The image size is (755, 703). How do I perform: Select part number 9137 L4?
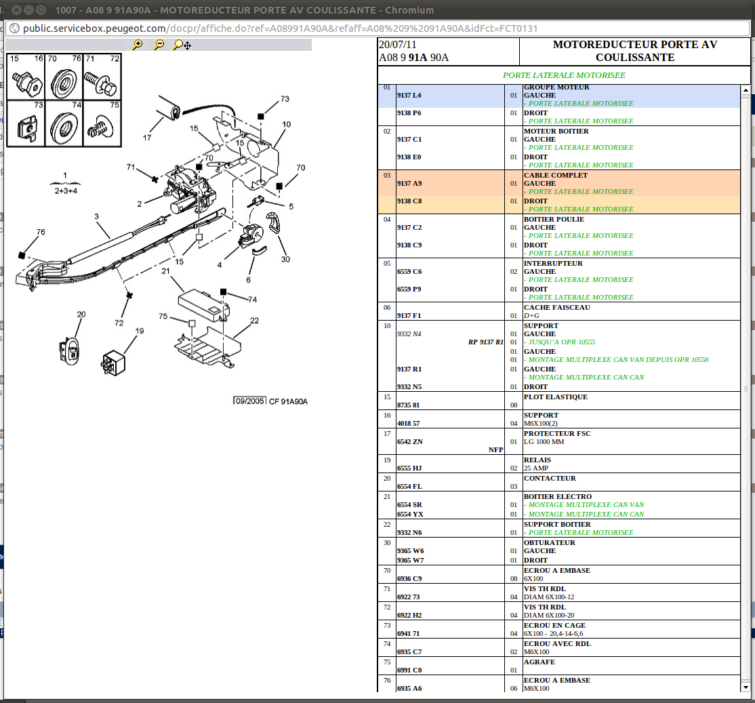(409, 96)
